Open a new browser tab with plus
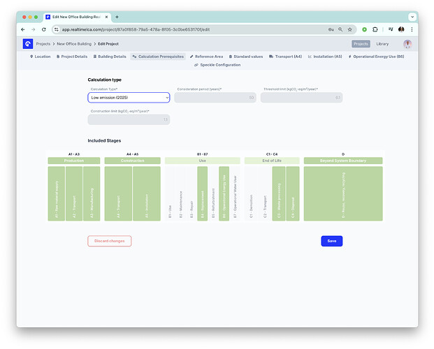The height and width of the screenshot is (349, 434). pos(117,17)
